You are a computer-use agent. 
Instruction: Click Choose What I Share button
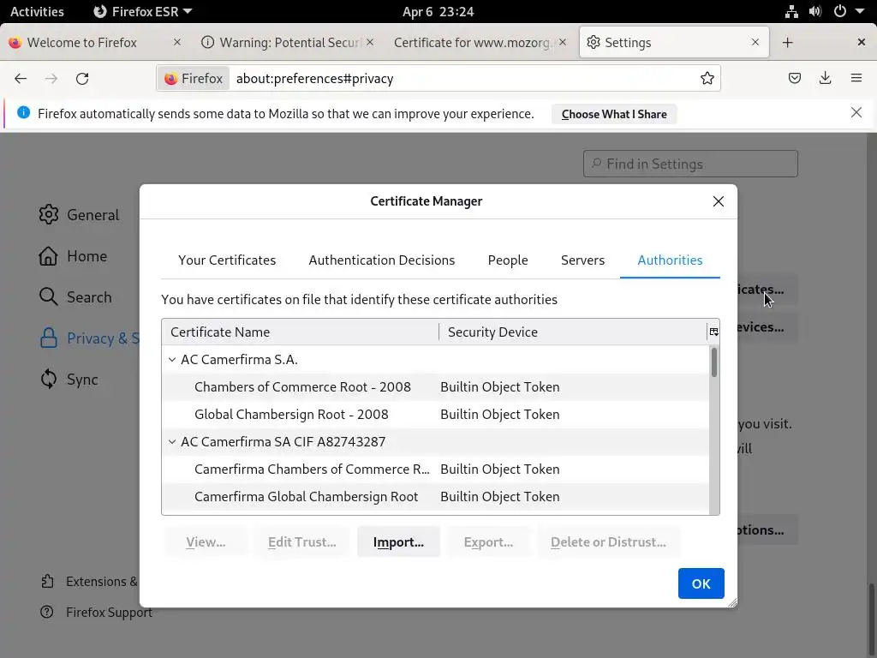614,114
